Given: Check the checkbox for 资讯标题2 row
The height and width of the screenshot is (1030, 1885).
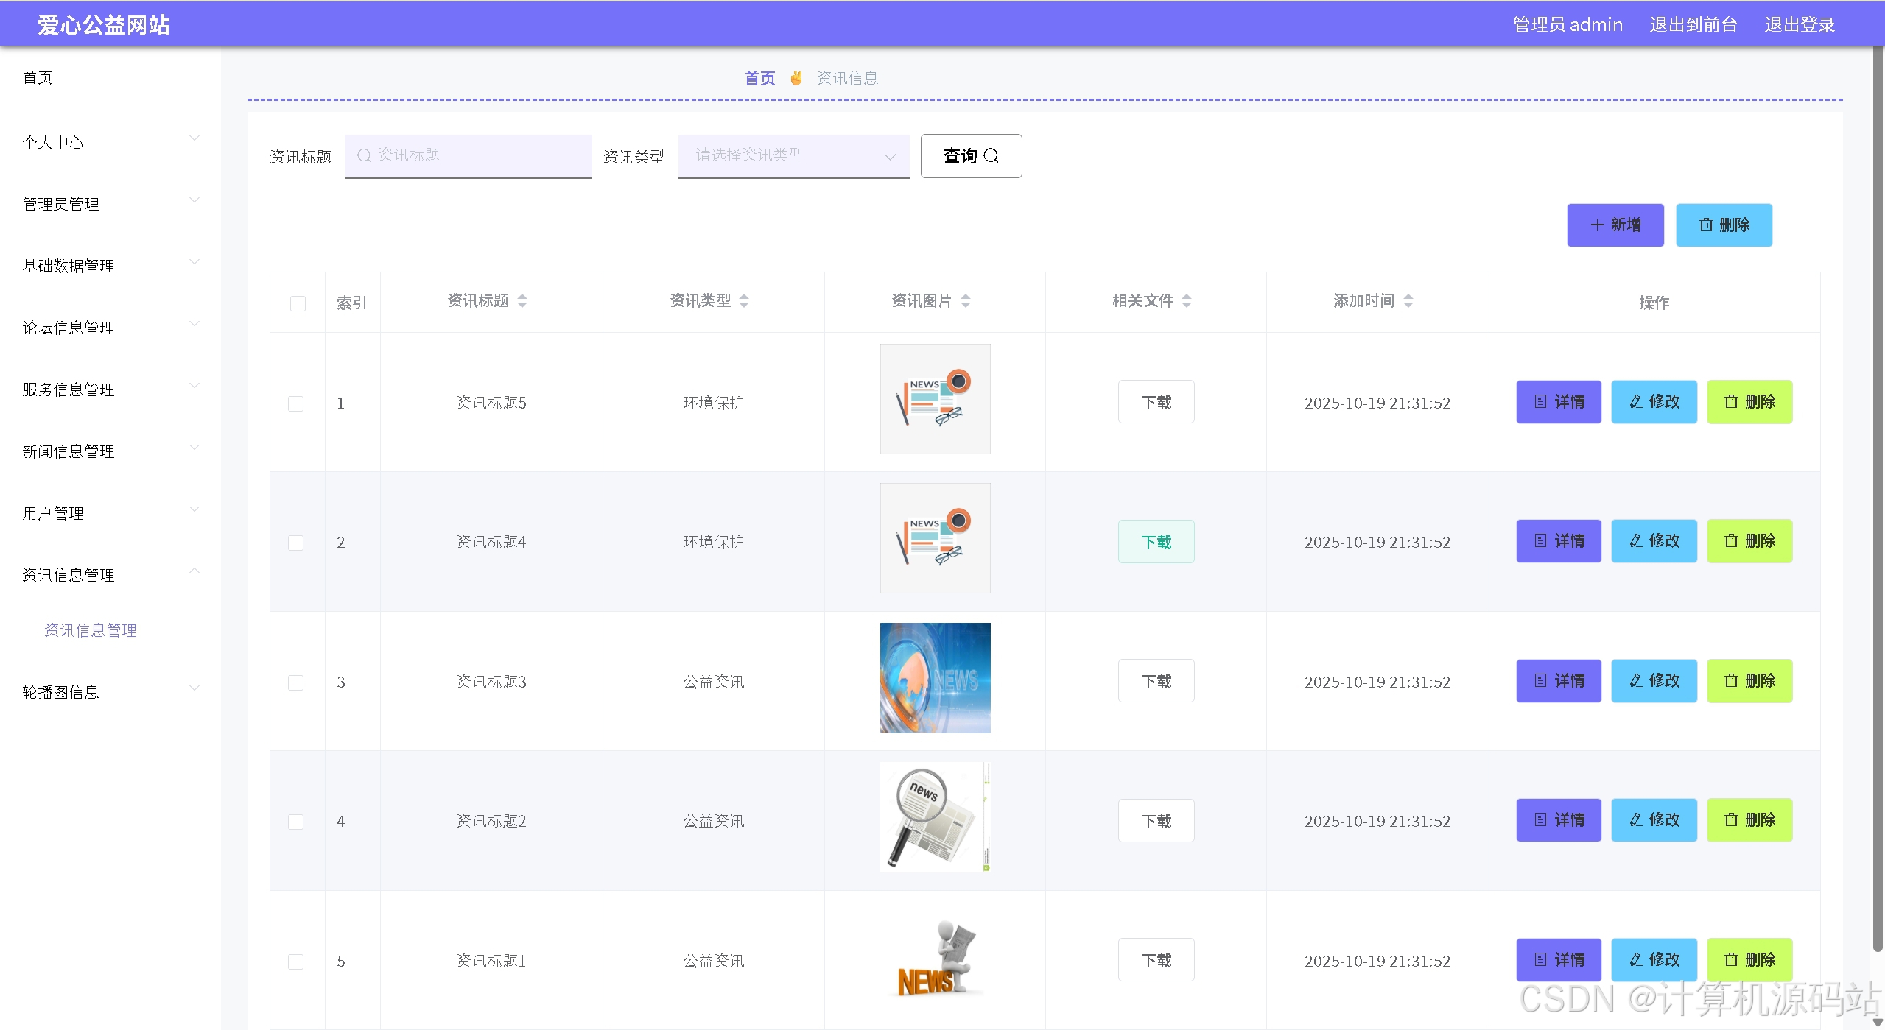Looking at the screenshot, I should [295, 822].
